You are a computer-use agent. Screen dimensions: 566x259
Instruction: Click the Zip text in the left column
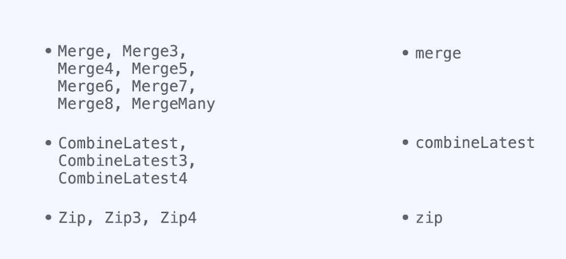pyautogui.click(x=72, y=218)
